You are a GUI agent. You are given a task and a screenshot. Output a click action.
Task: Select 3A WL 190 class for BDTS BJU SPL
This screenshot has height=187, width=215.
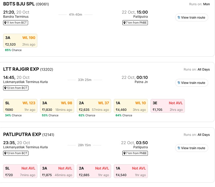click(20, 41)
